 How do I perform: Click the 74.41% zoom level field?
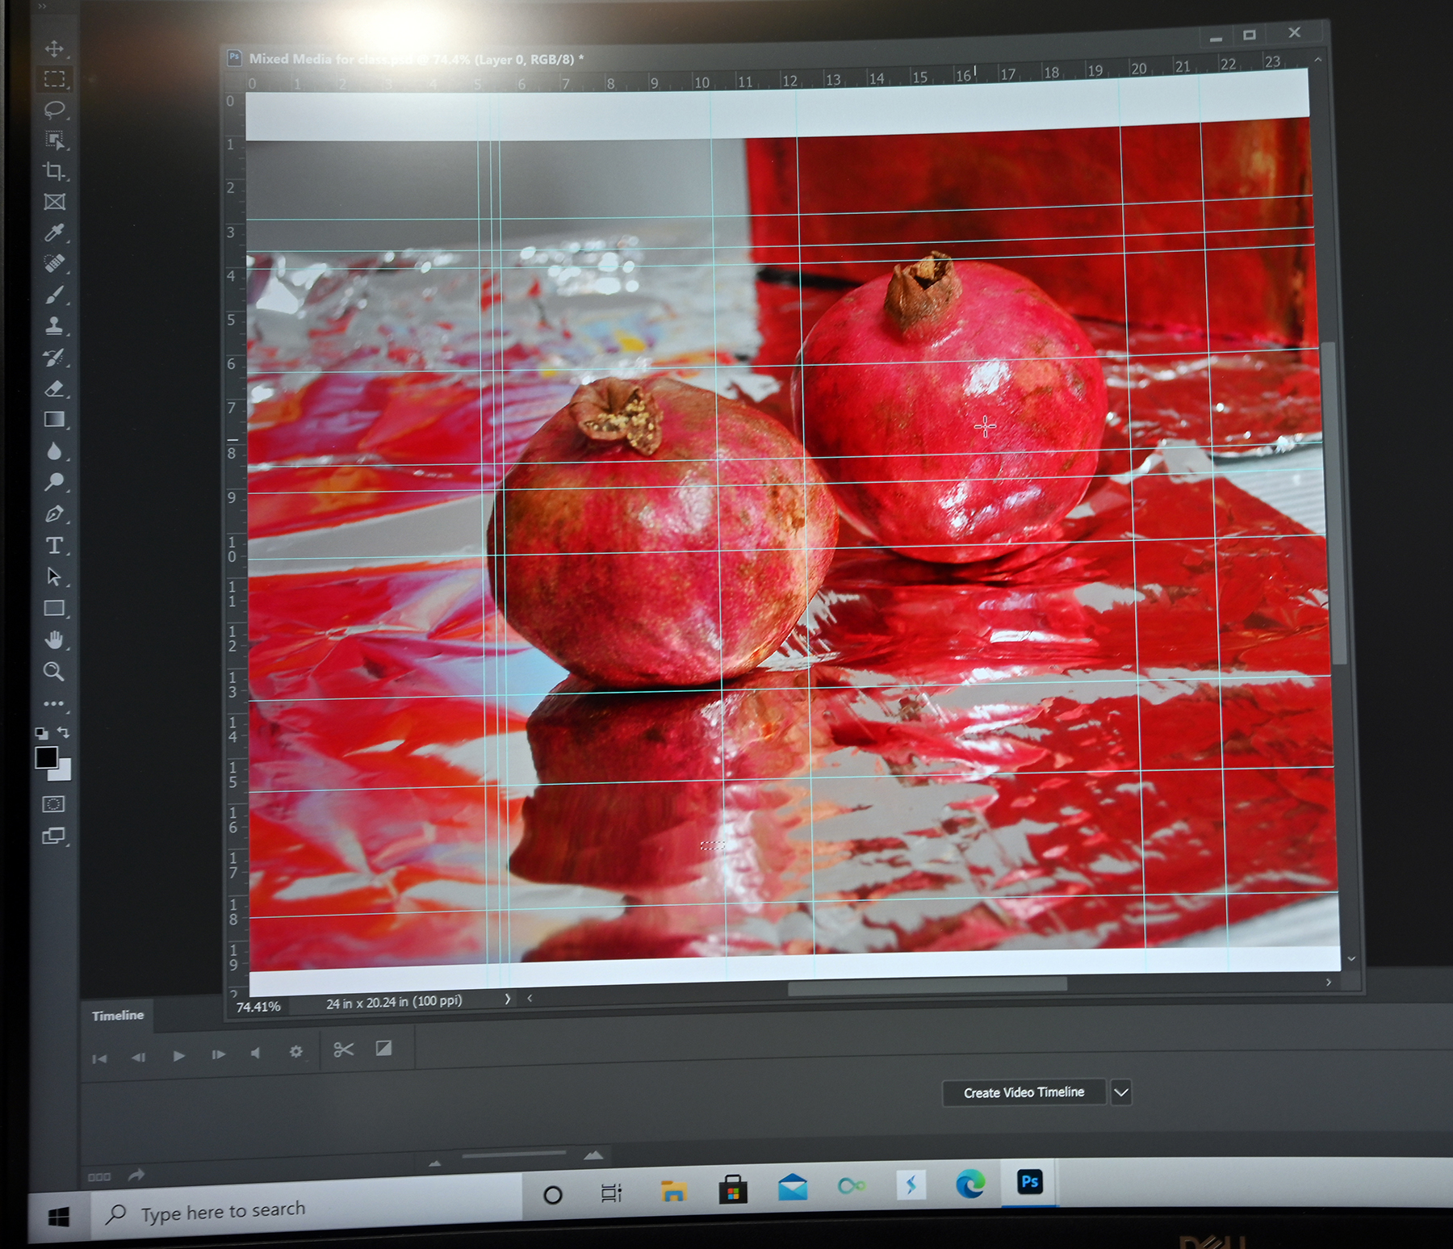click(x=258, y=1007)
